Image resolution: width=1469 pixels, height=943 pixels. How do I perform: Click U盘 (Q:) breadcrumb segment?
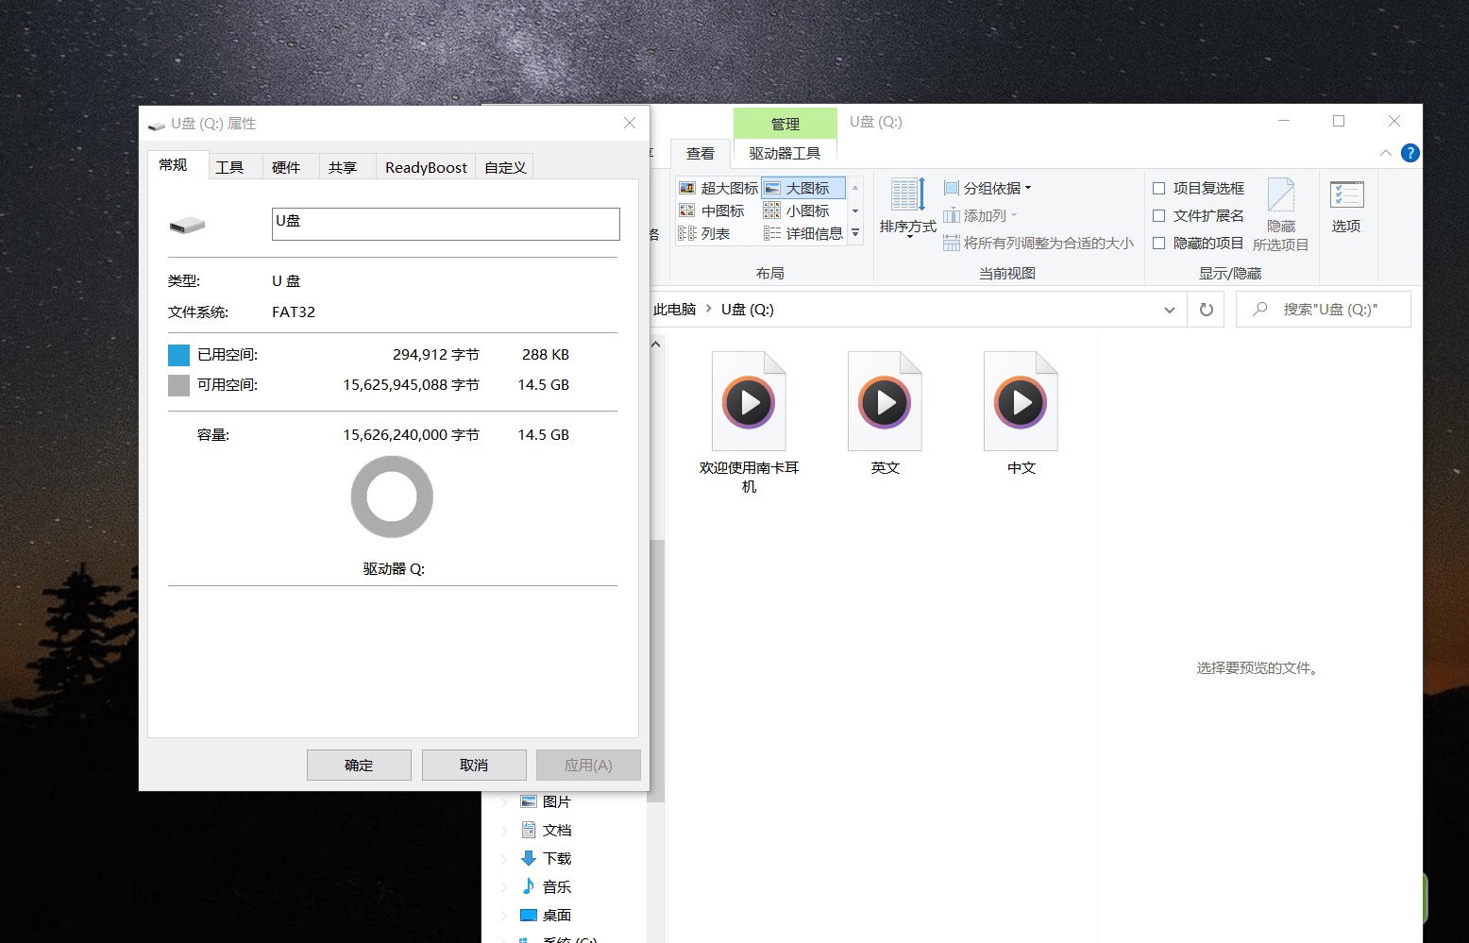pyautogui.click(x=747, y=310)
